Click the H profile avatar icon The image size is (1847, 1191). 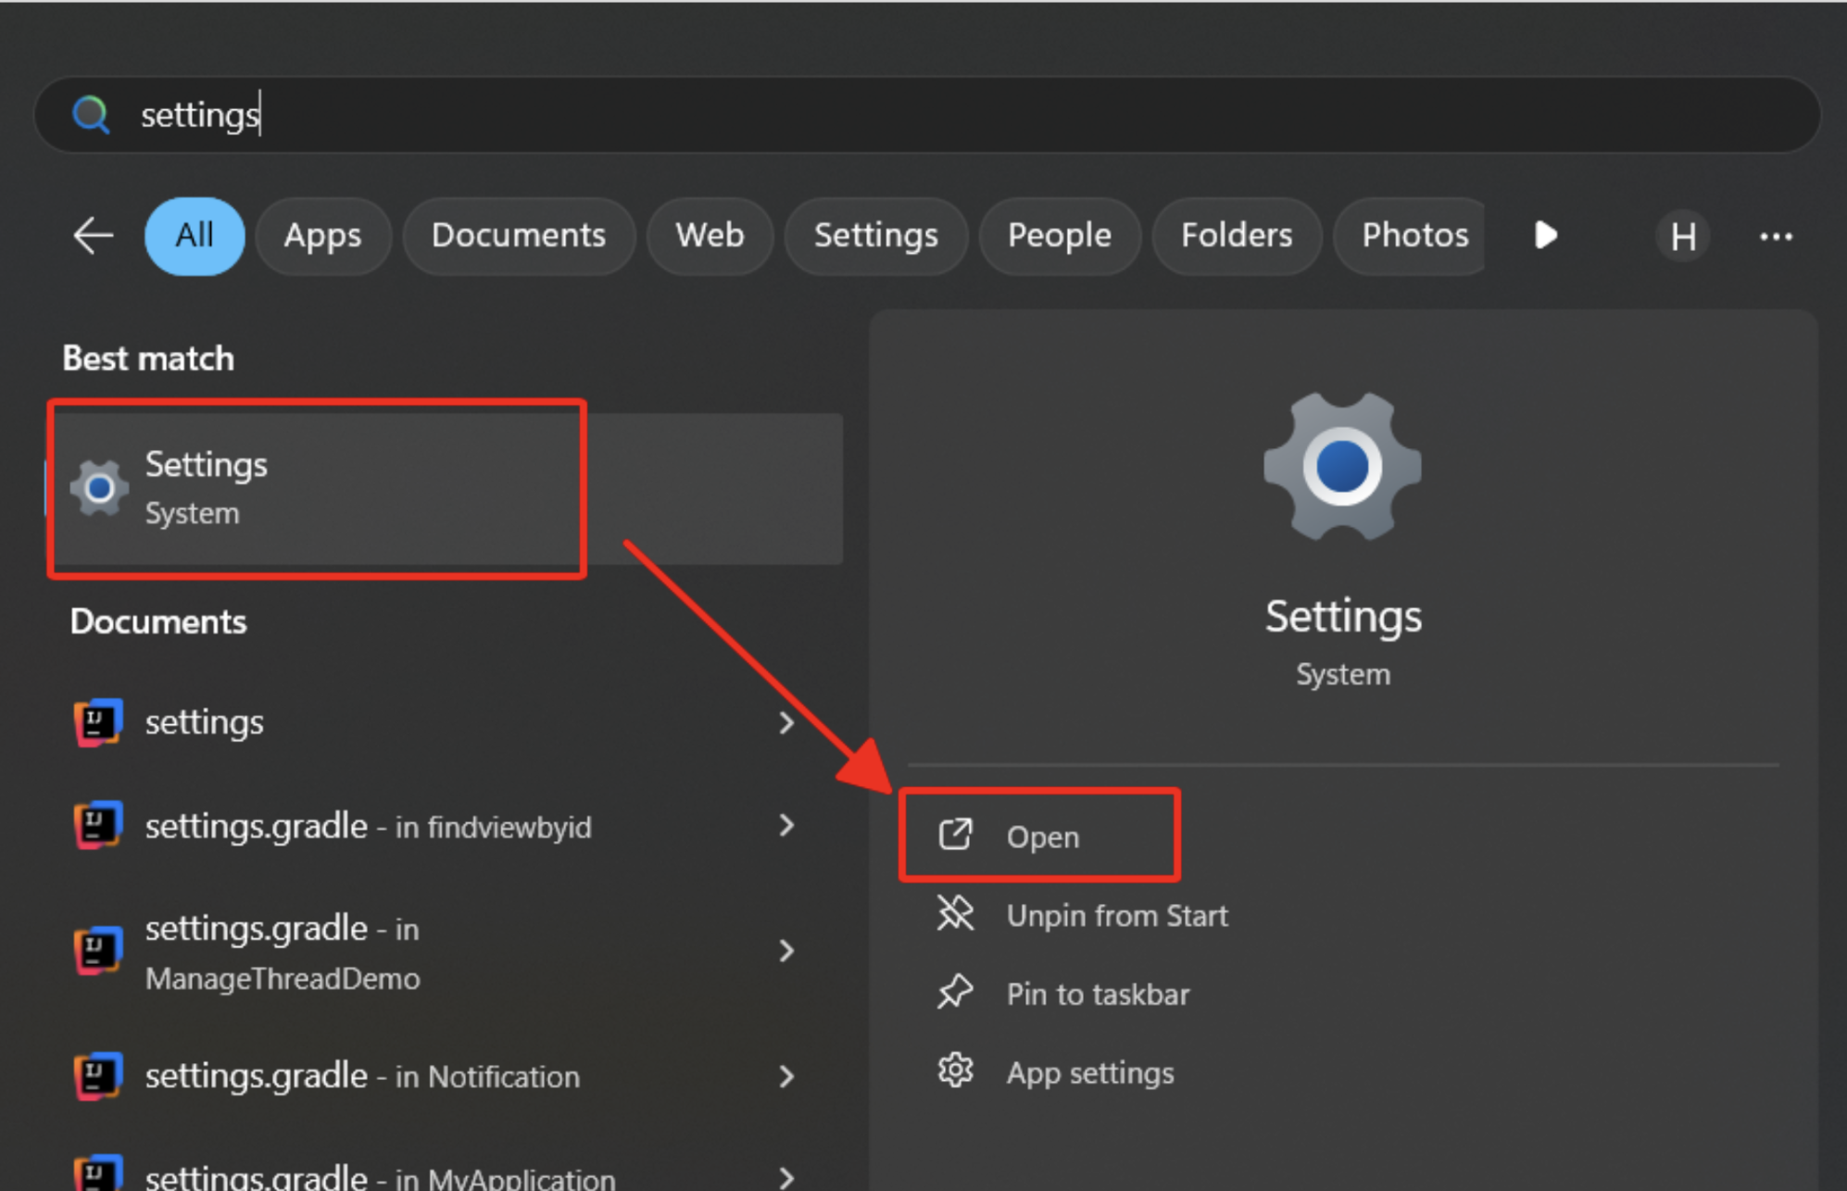[x=1682, y=237]
